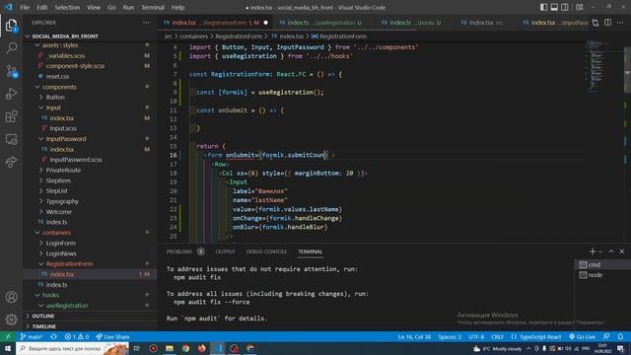Open the File menu

coord(25,7)
